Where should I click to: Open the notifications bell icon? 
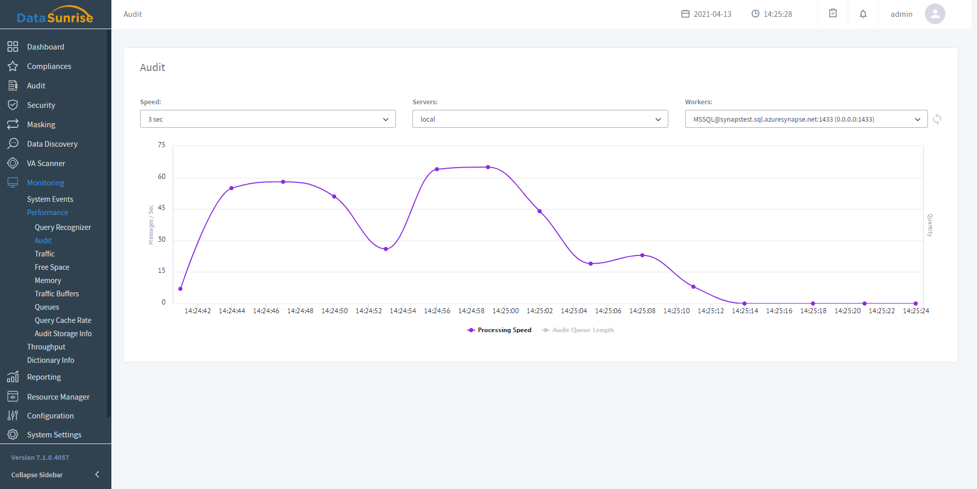863,14
